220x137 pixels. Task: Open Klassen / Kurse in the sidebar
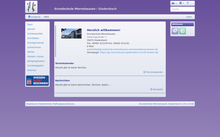[36, 57]
